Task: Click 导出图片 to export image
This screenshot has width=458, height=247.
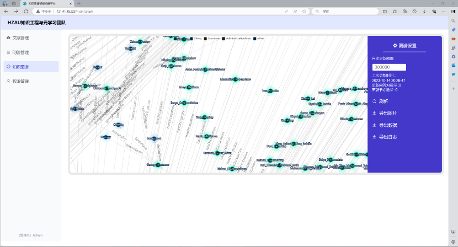Action: (387, 113)
